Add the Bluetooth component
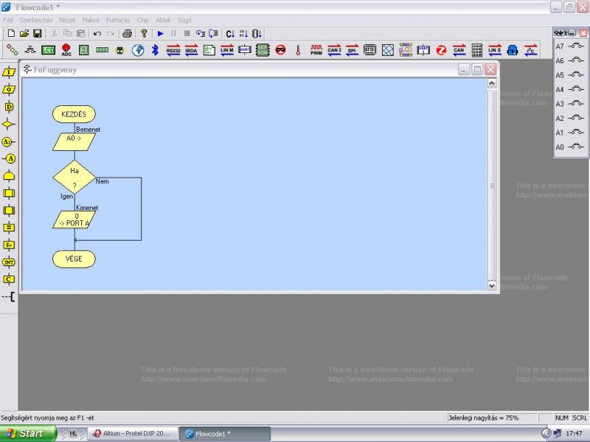The height and width of the screenshot is (442, 590). coord(155,49)
